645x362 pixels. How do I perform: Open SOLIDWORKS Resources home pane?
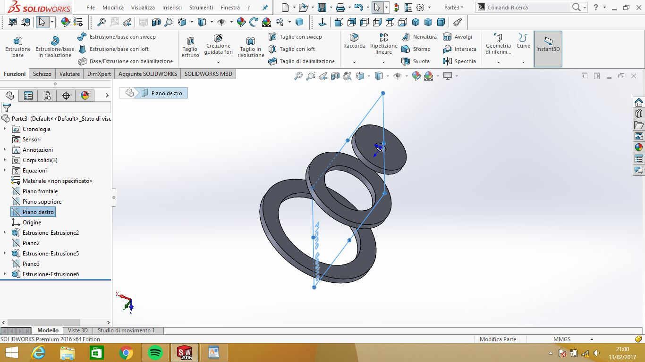[639, 102]
